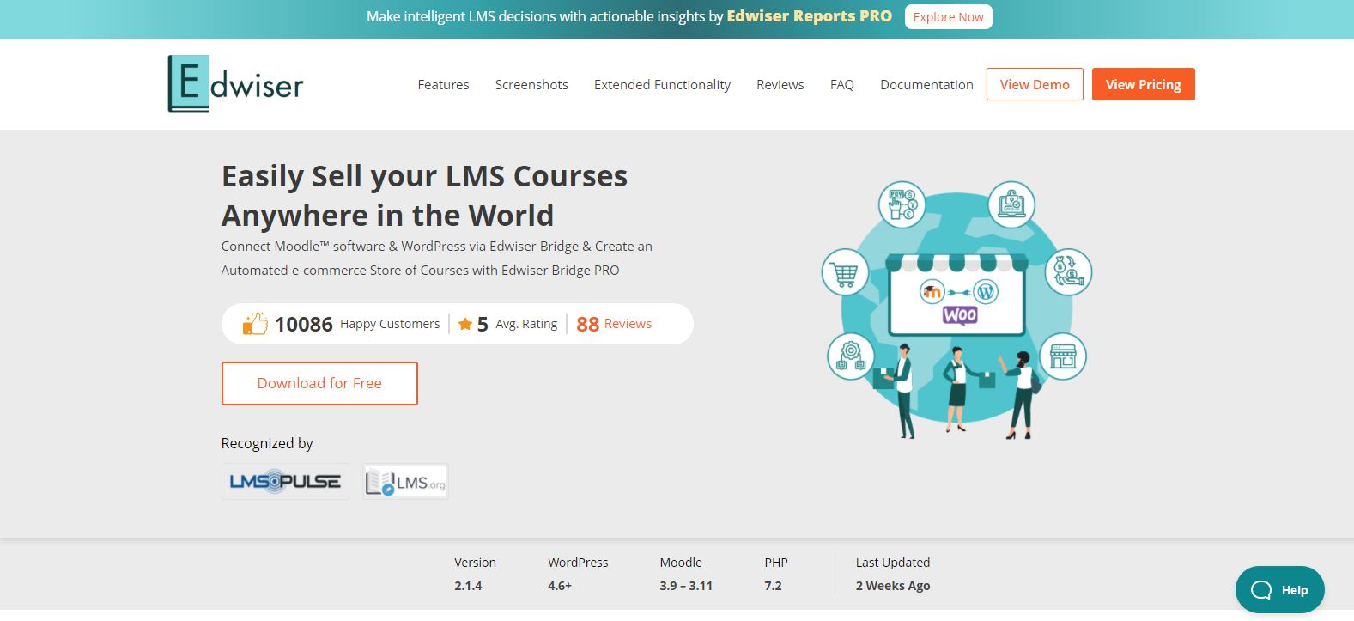This screenshot has width=1354, height=621.
Task: Click the money in hand icon
Action: click(x=1068, y=271)
